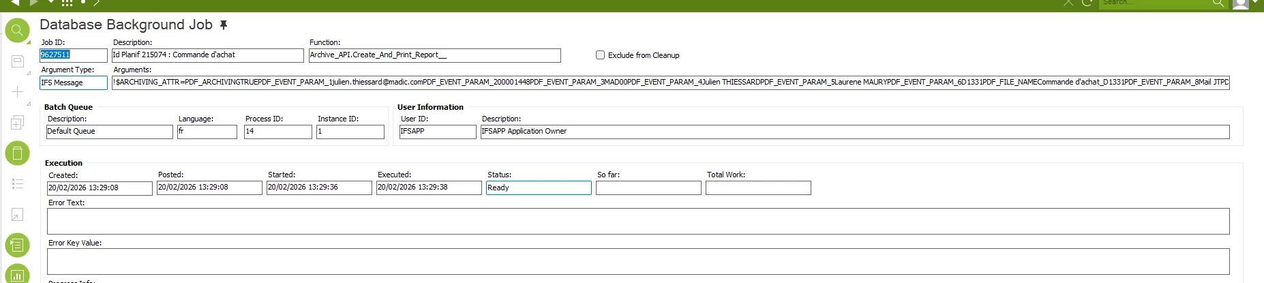Screen dimensions: 1264x283
Task: Click inside the Error Text box
Action: coord(637,221)
